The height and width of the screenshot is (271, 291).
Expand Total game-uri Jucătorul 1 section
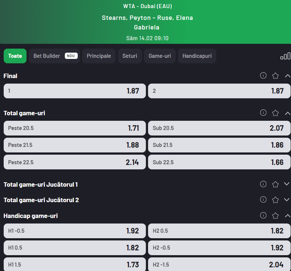click(x=287, y=184)
